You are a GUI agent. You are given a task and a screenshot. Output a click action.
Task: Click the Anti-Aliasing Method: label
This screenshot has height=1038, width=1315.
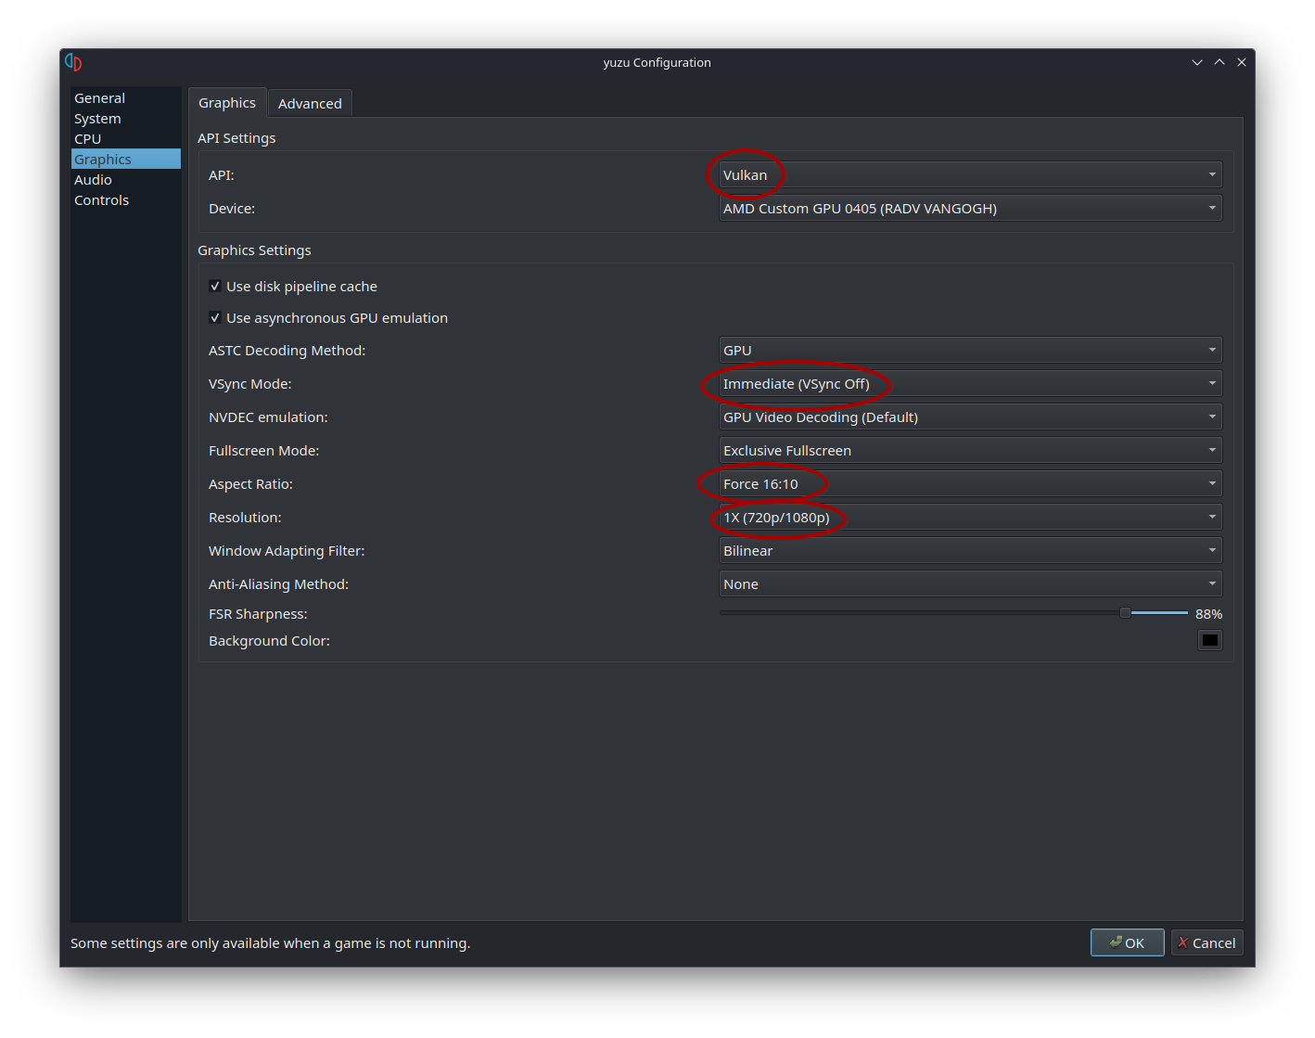click(279, 584)
